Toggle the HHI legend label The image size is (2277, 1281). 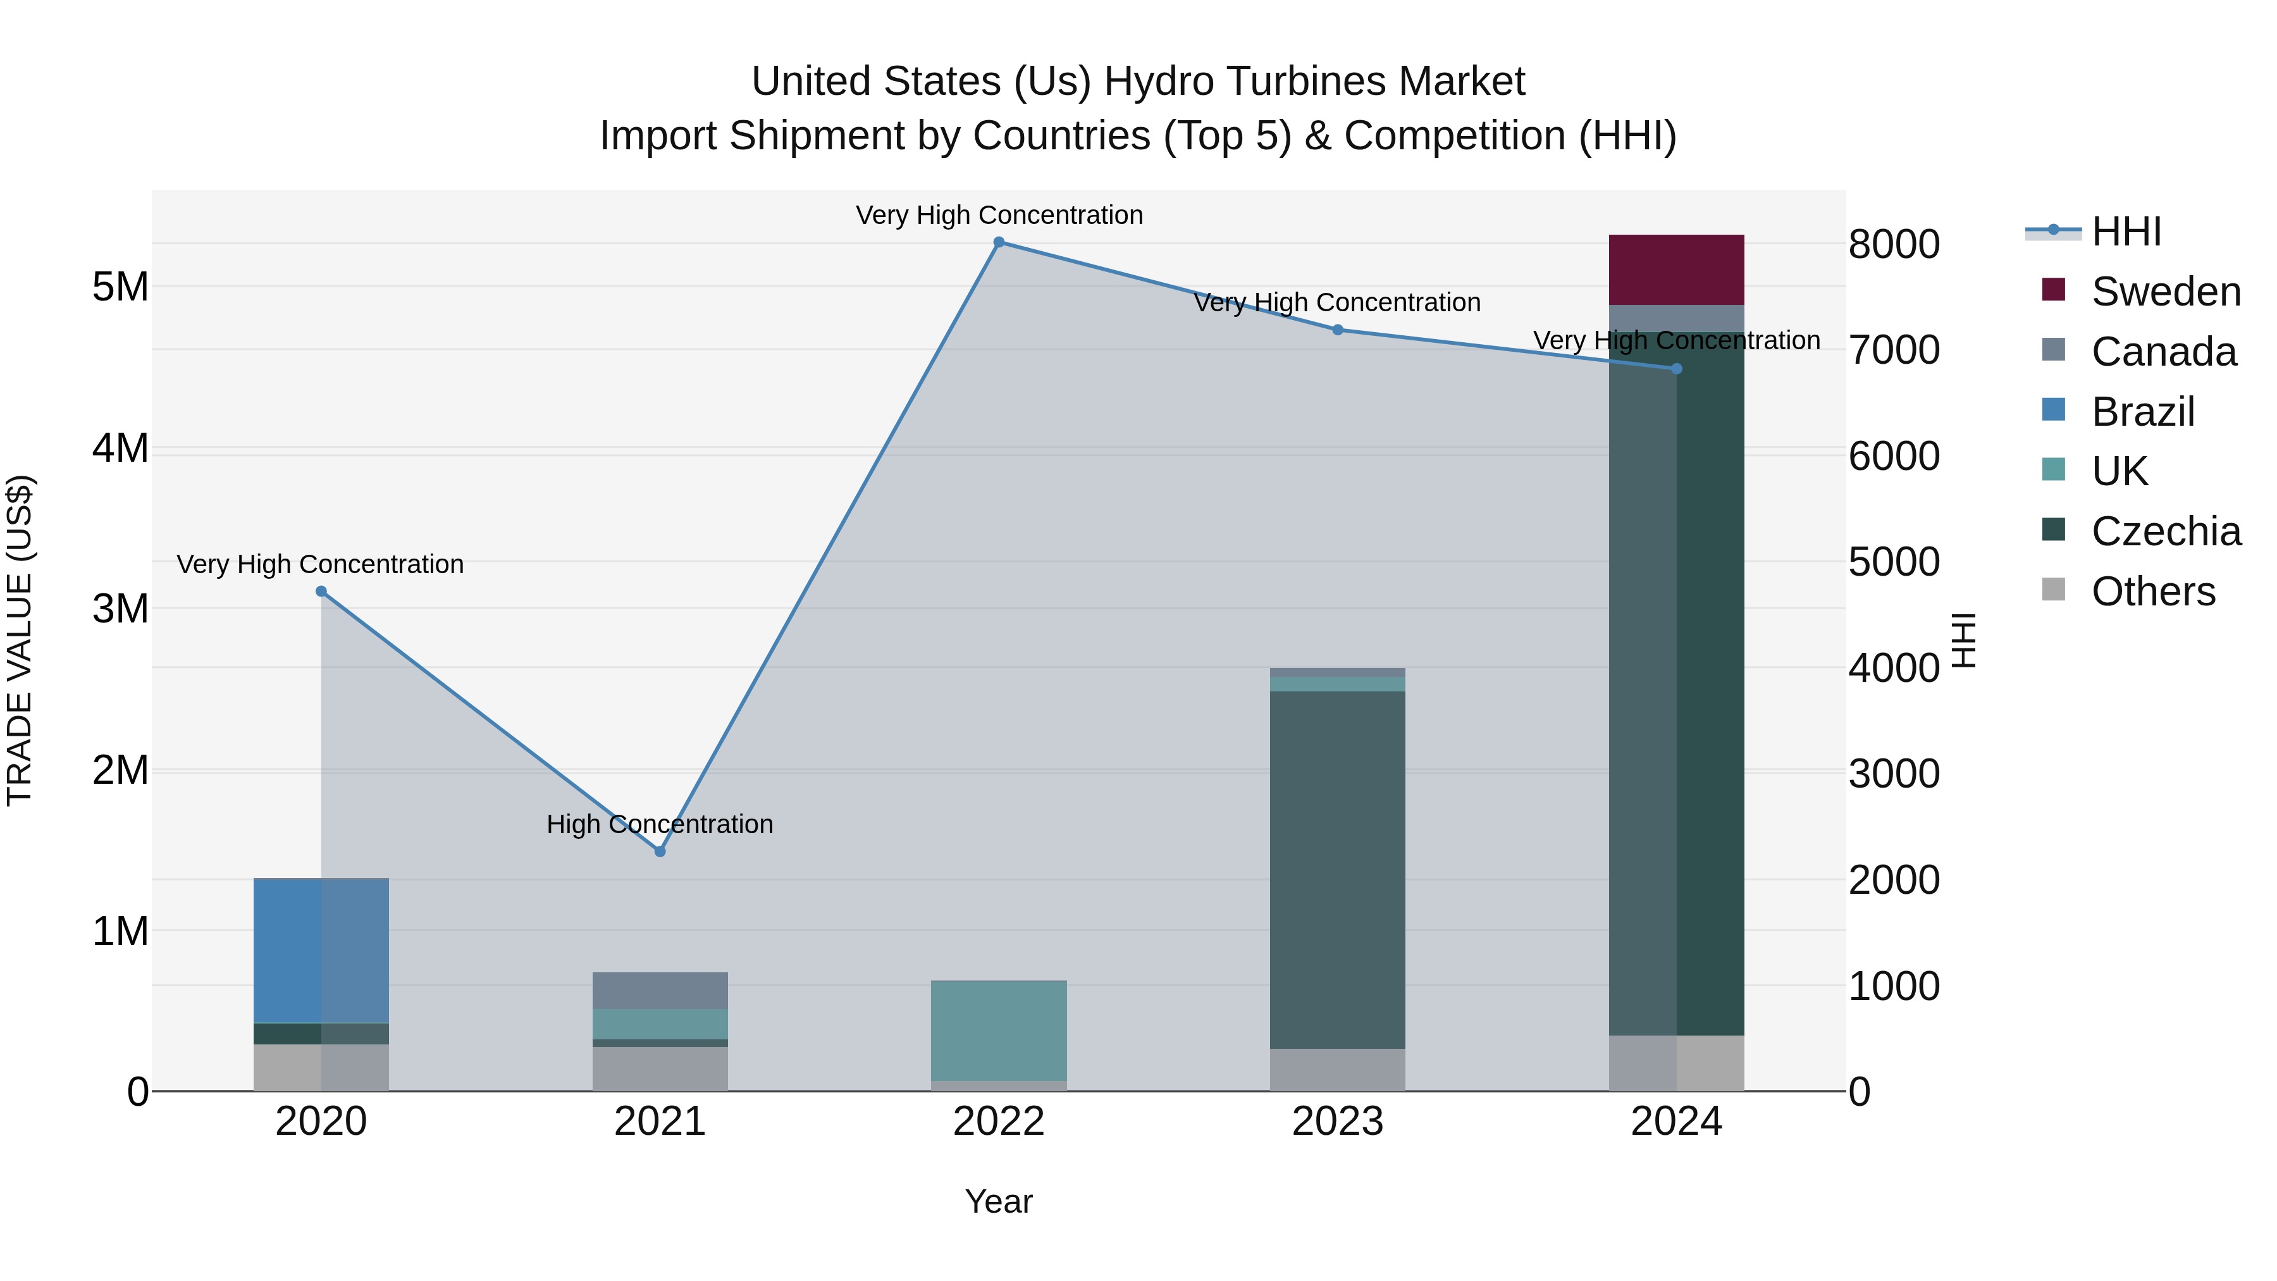point(2126,232)
